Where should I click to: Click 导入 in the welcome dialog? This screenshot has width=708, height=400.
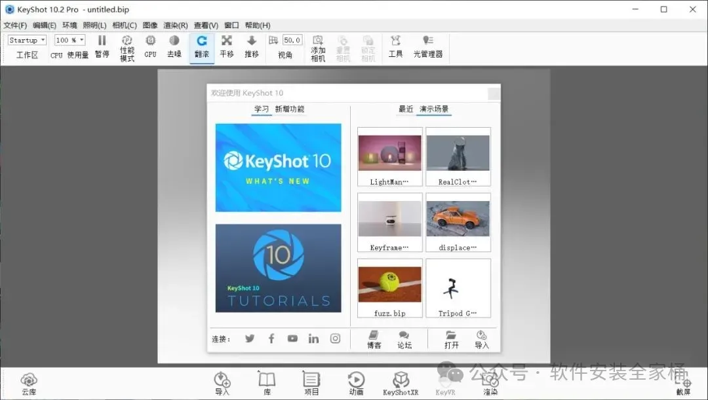coord(481,340)
